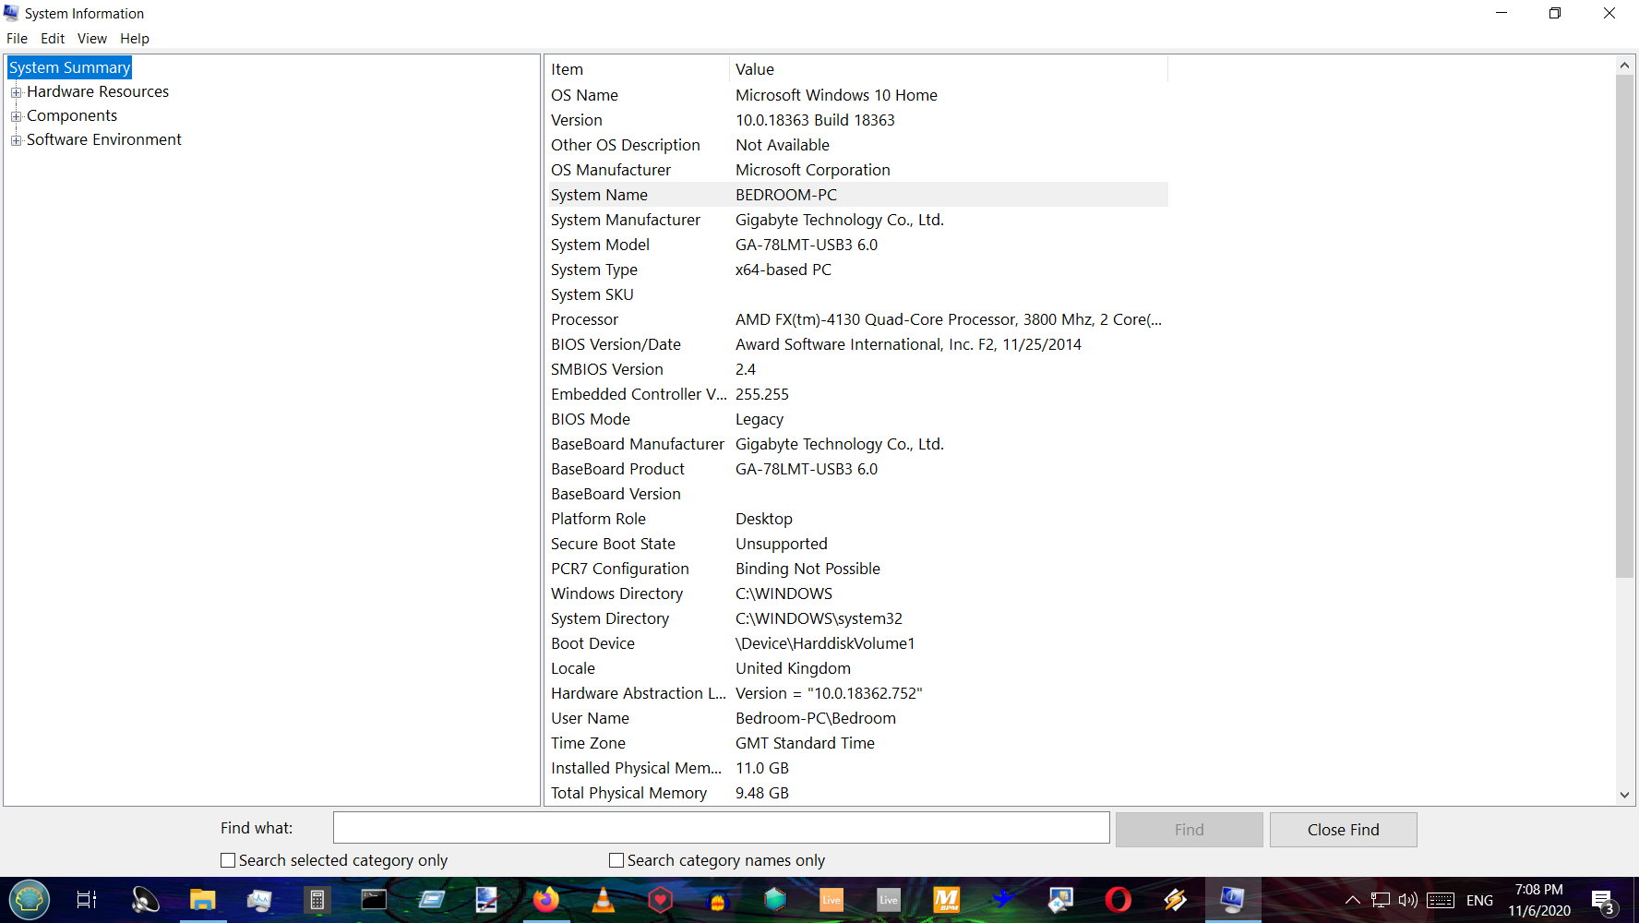Open the Help menu
The image size is (1639, 923).
[x=135, y=39]
